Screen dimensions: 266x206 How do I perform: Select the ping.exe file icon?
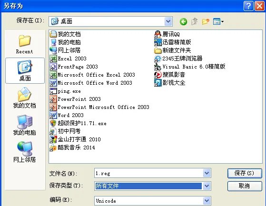(53, 91)
